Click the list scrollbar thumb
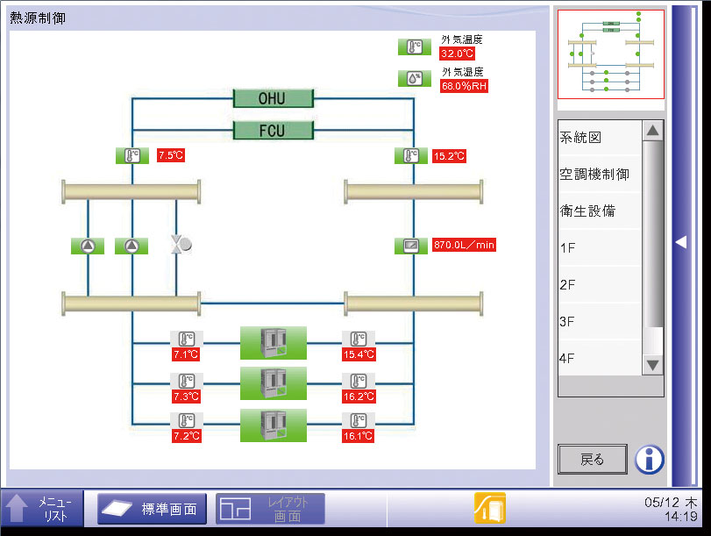This screenshot has height=536, width=711. [653, 234]
